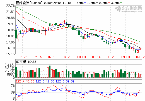
Task: Click the 09-03 date label
Action: coord(125,57)
